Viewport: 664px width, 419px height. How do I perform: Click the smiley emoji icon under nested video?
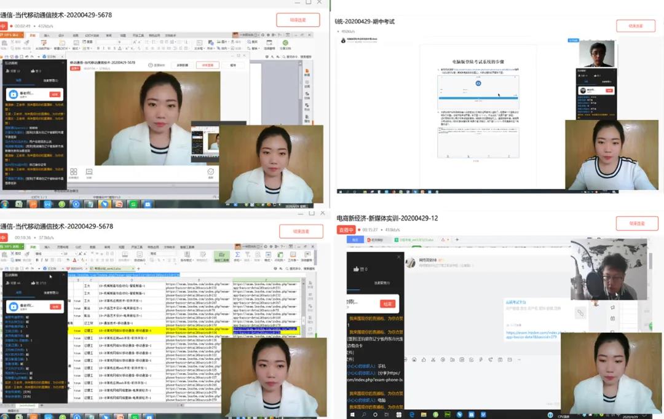tap(211, 173)
